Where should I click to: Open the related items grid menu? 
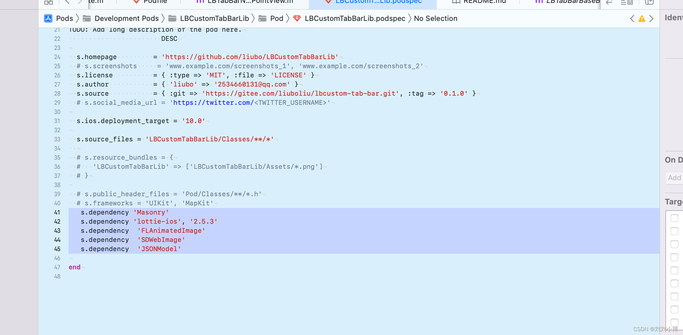pos(48,2)
